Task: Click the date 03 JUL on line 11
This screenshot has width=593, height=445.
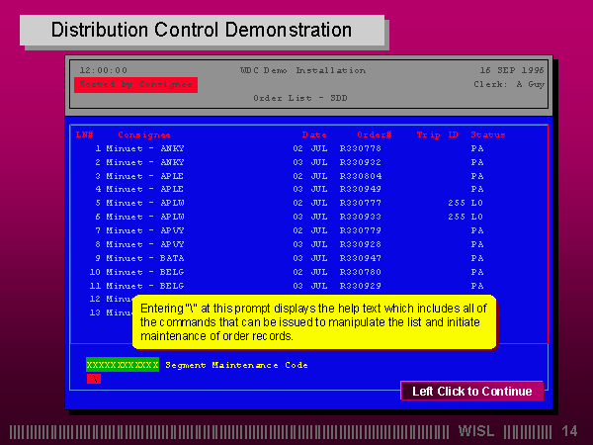Action: click(310, 286)
